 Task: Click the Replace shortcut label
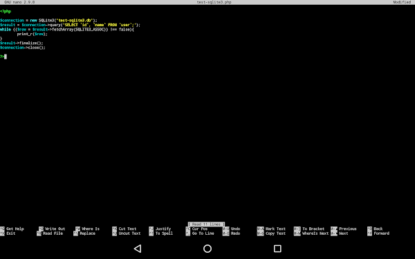pos(87,233)
